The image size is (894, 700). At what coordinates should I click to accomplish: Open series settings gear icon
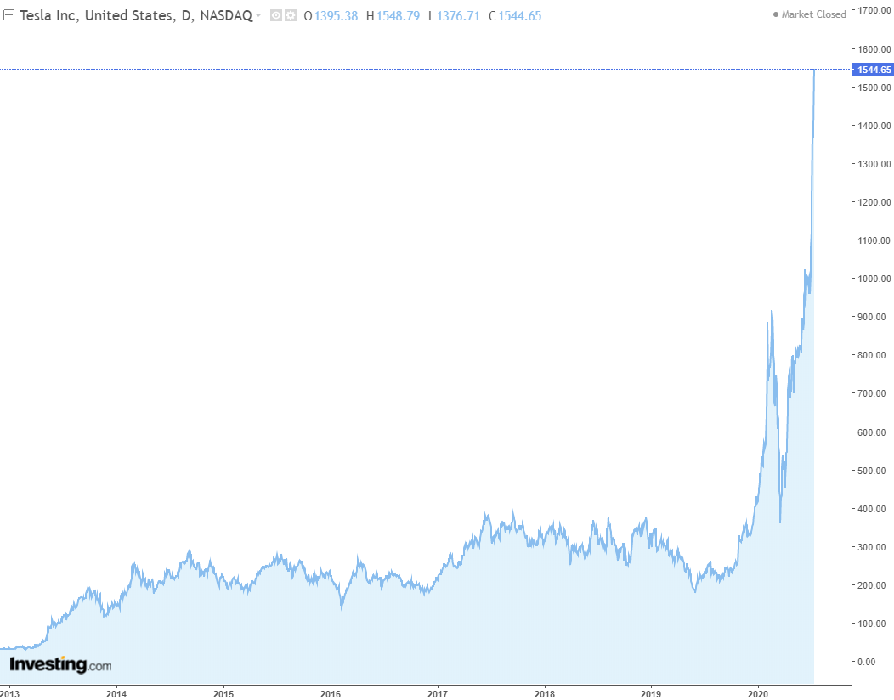pyautogui.click(x=291, y=15)
